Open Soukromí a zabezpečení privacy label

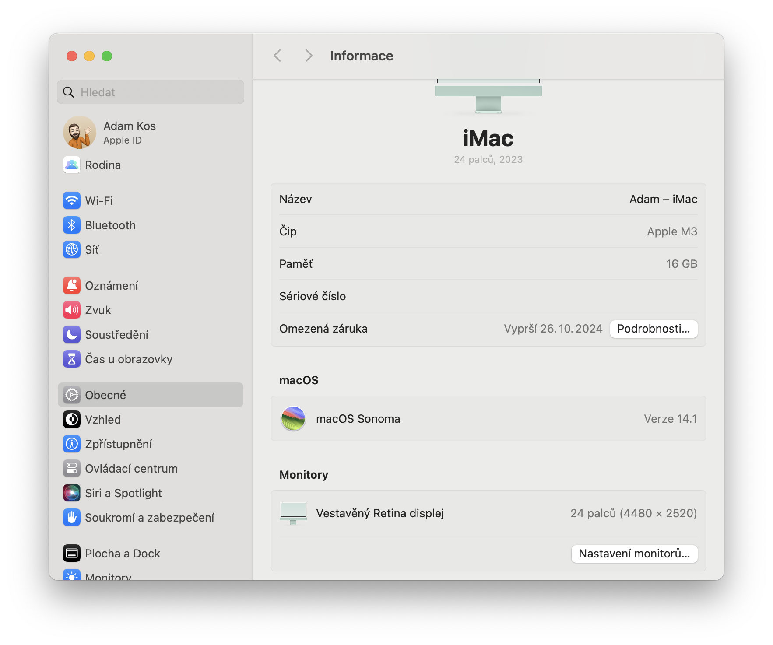tap(150, 518)
